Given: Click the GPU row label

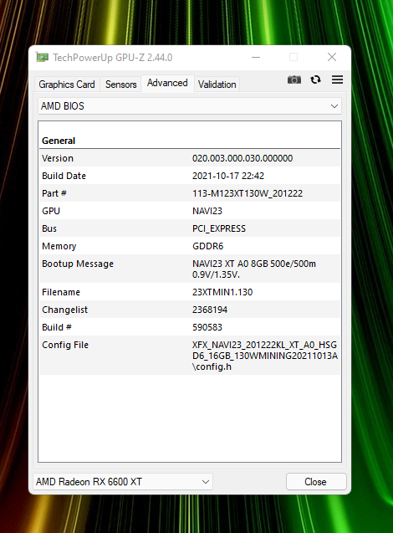Looking at the screenshot, I should [x=51, y=211].
